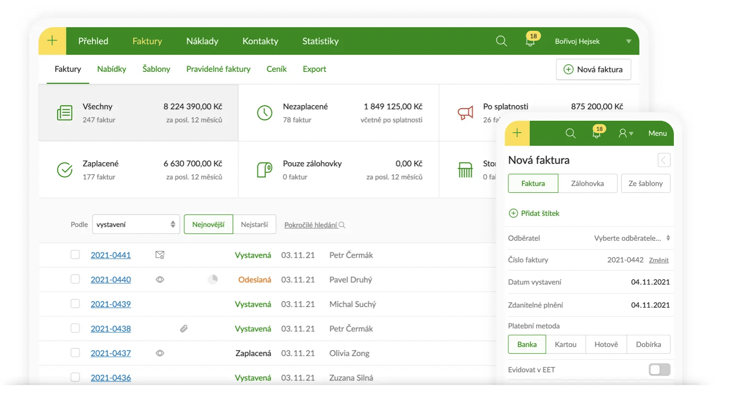Switch to the Export sub-tab
This screenshot has width=730, height=409.
(x=314, y=69)
